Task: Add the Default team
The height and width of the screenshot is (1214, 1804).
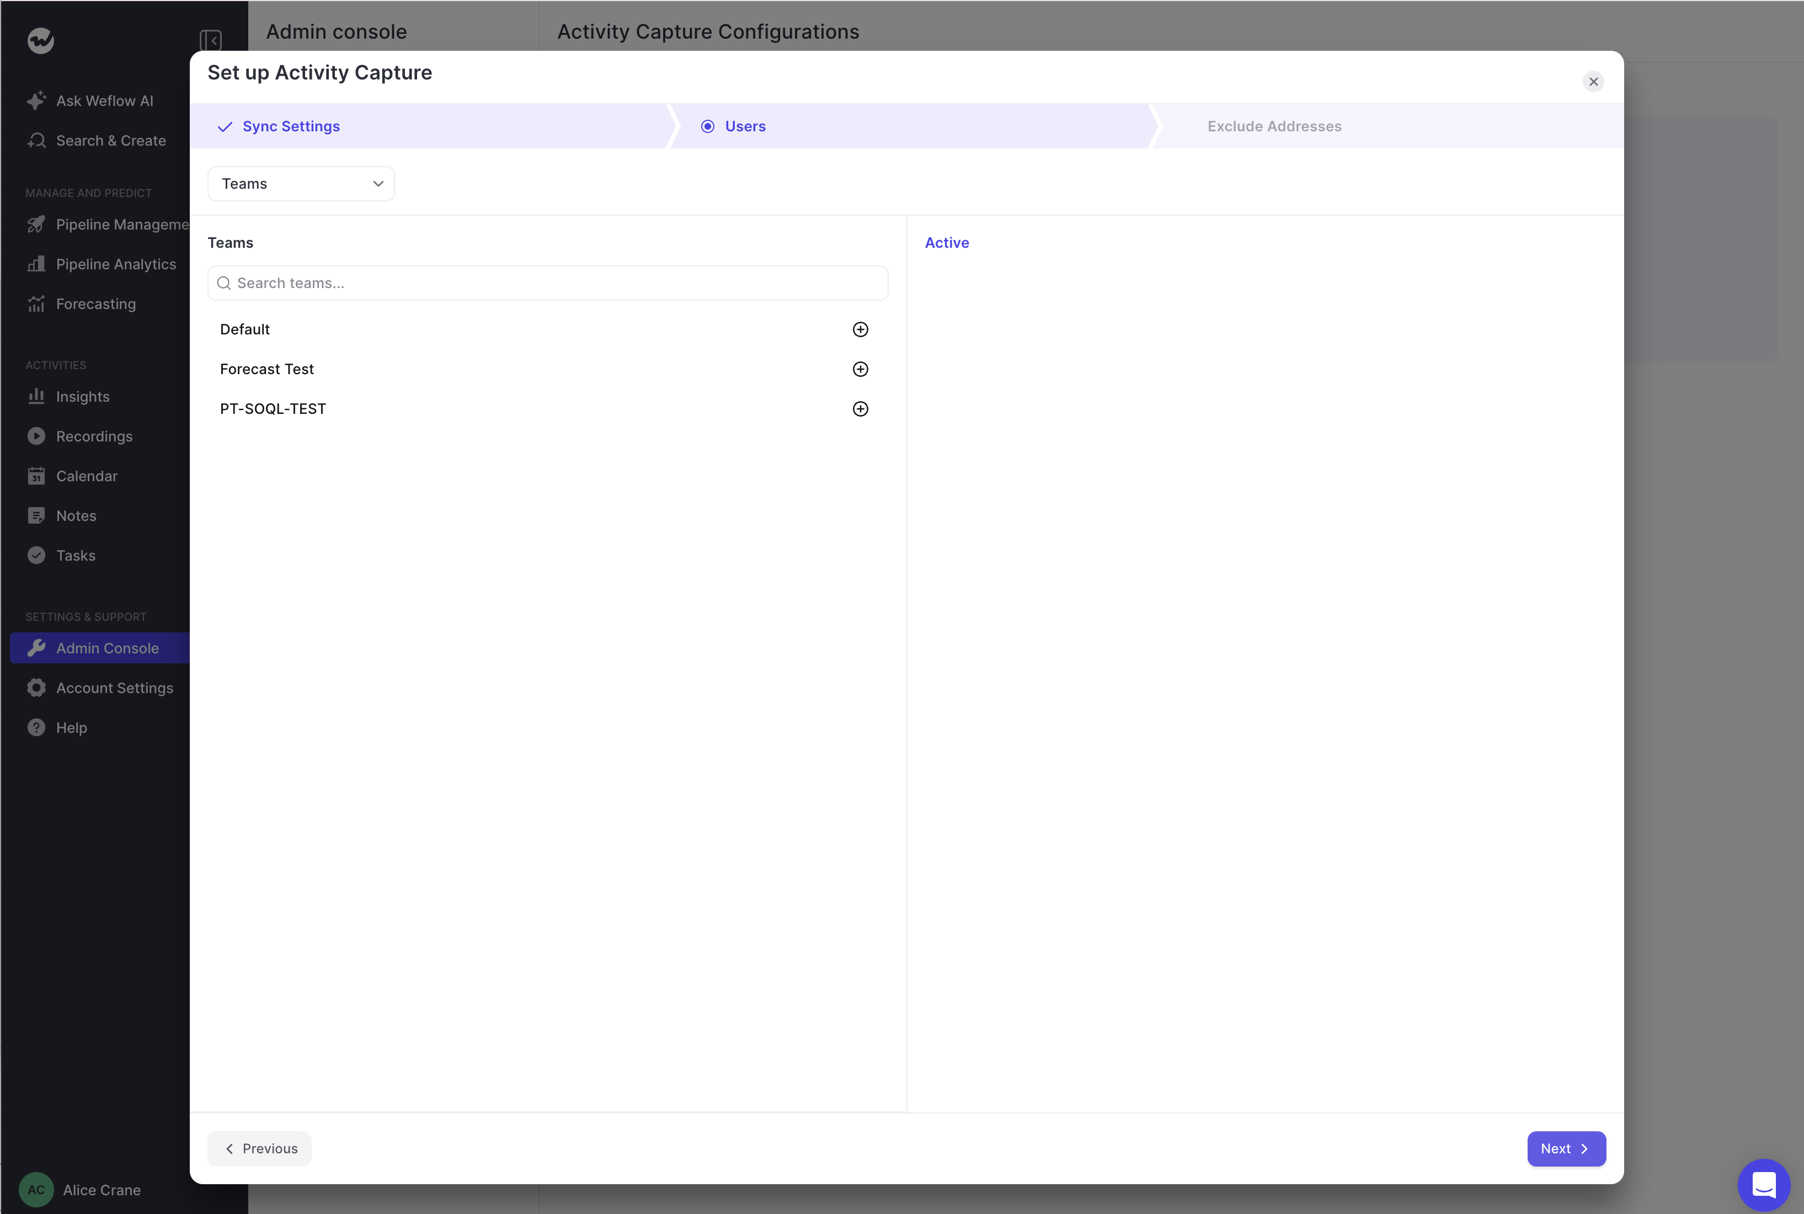Action: click(x=860, y=329)
